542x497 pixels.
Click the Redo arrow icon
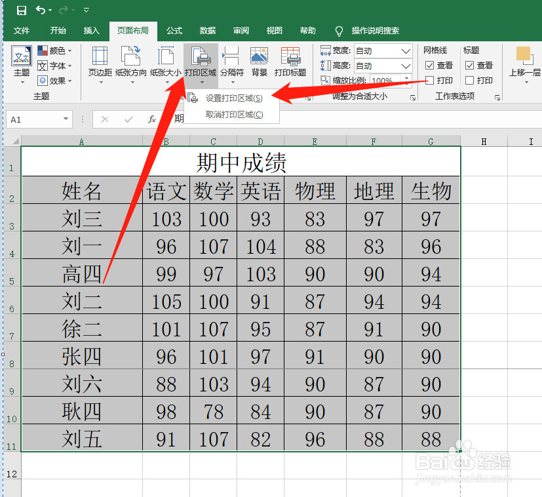point(64,10)
